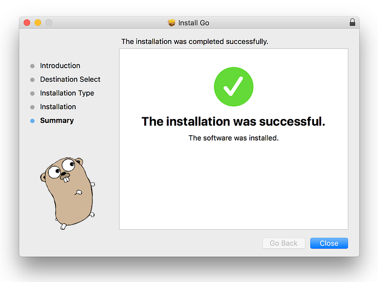Click the gray bullet beside Introduction
The height and width of the screenshot is (282, 378).
coord(32,66)
